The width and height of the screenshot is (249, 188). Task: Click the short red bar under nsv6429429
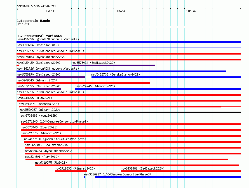point(18,65)
